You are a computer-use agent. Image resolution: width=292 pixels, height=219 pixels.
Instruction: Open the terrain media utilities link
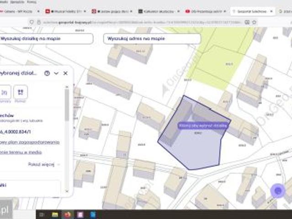tap(21, 152)
